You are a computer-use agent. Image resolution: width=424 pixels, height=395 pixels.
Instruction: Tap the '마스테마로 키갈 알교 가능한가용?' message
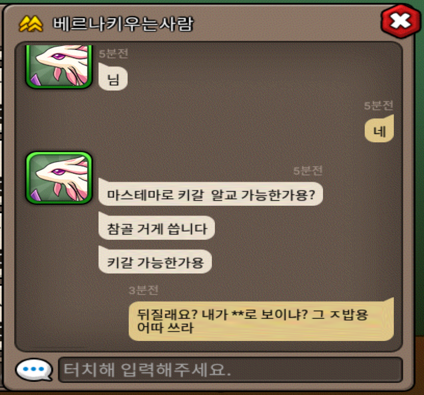tap(210, 194)
